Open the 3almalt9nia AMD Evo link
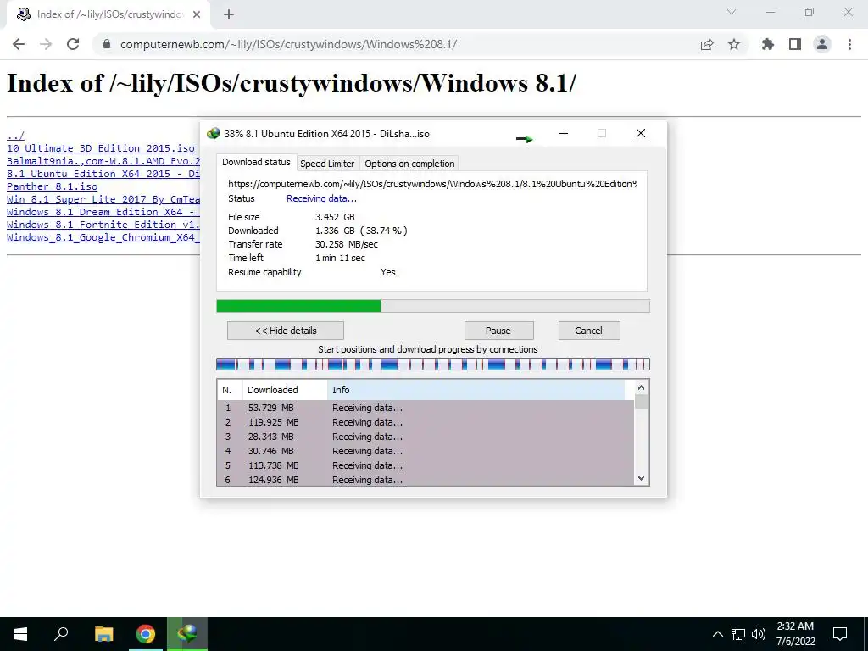 tap(103, 161)
